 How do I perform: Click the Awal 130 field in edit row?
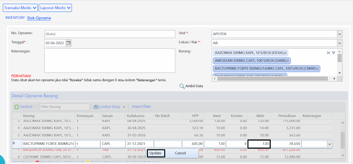click(x=215, y=144)
